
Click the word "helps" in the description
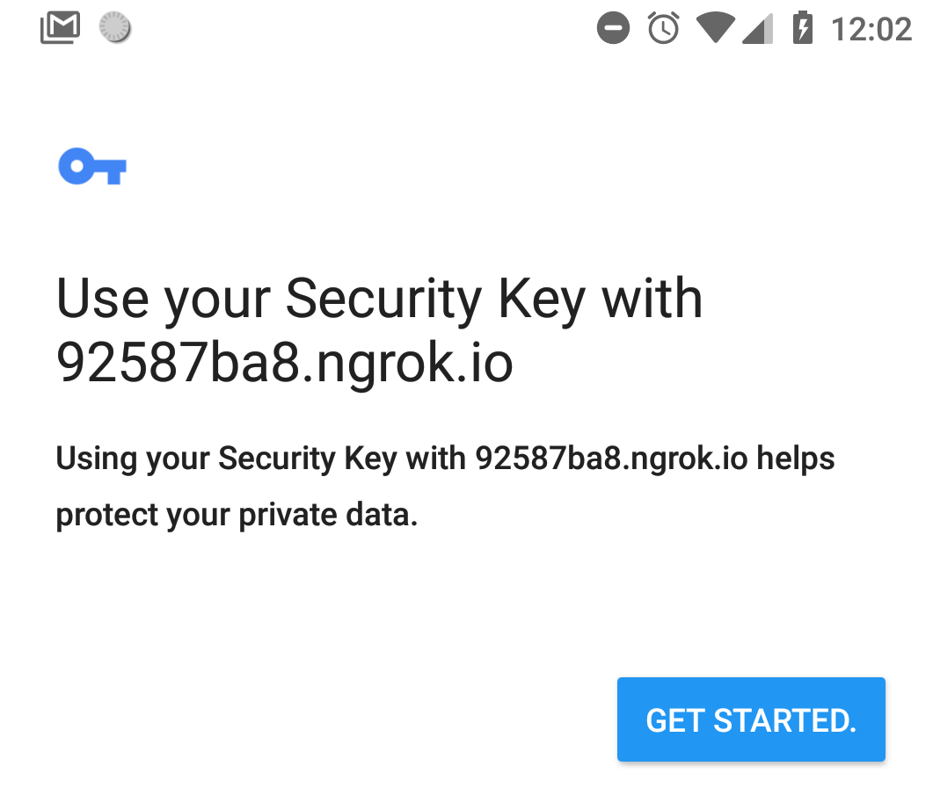(796, 459)
